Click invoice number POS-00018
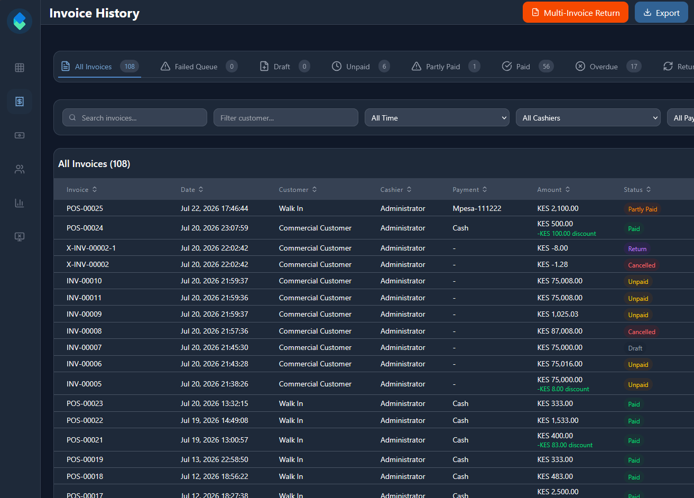Image resolution: width=694 pixels, height=498 pixels. click(x=85, y=476)
